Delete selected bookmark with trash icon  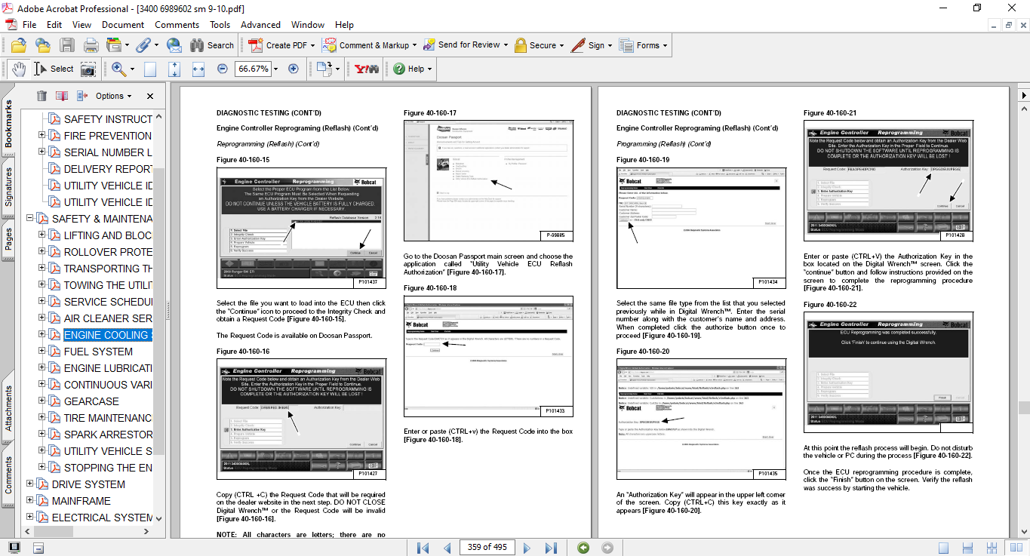(x=42, y=96)
